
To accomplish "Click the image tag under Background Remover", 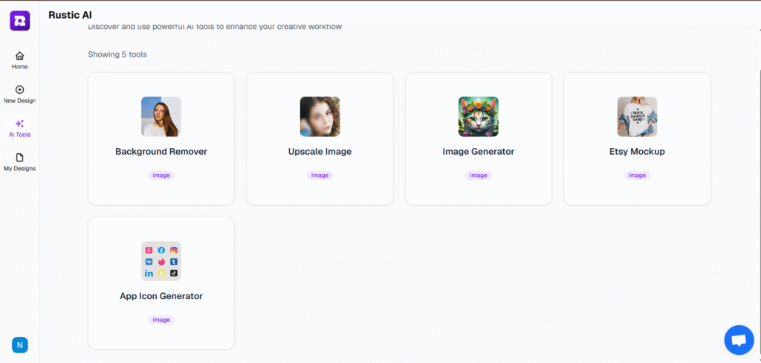I will (x=161, y=176).
